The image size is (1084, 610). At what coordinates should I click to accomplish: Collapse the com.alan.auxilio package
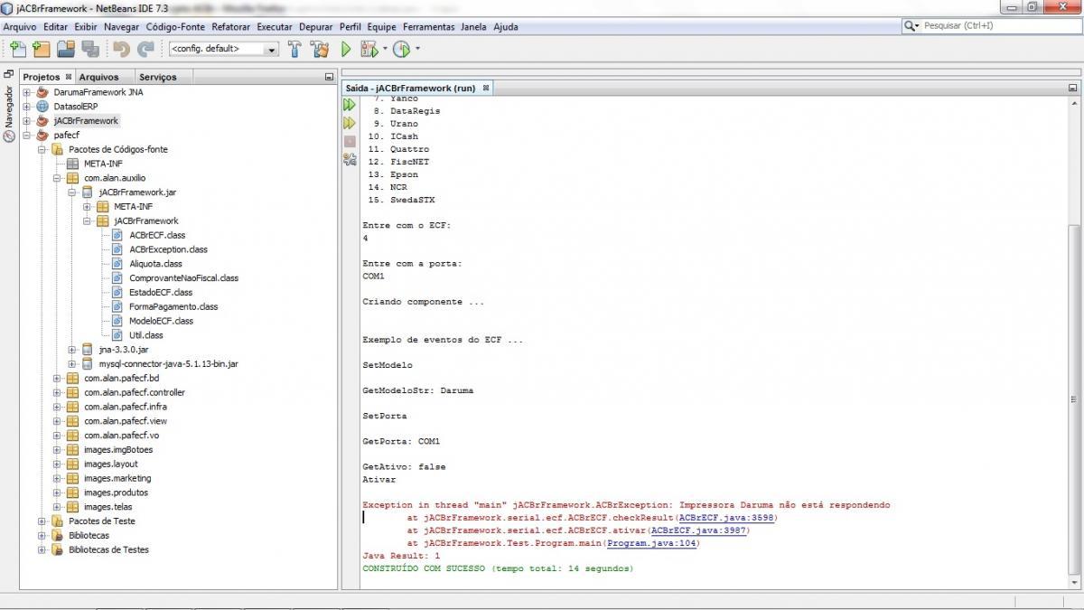coord(57,178)
